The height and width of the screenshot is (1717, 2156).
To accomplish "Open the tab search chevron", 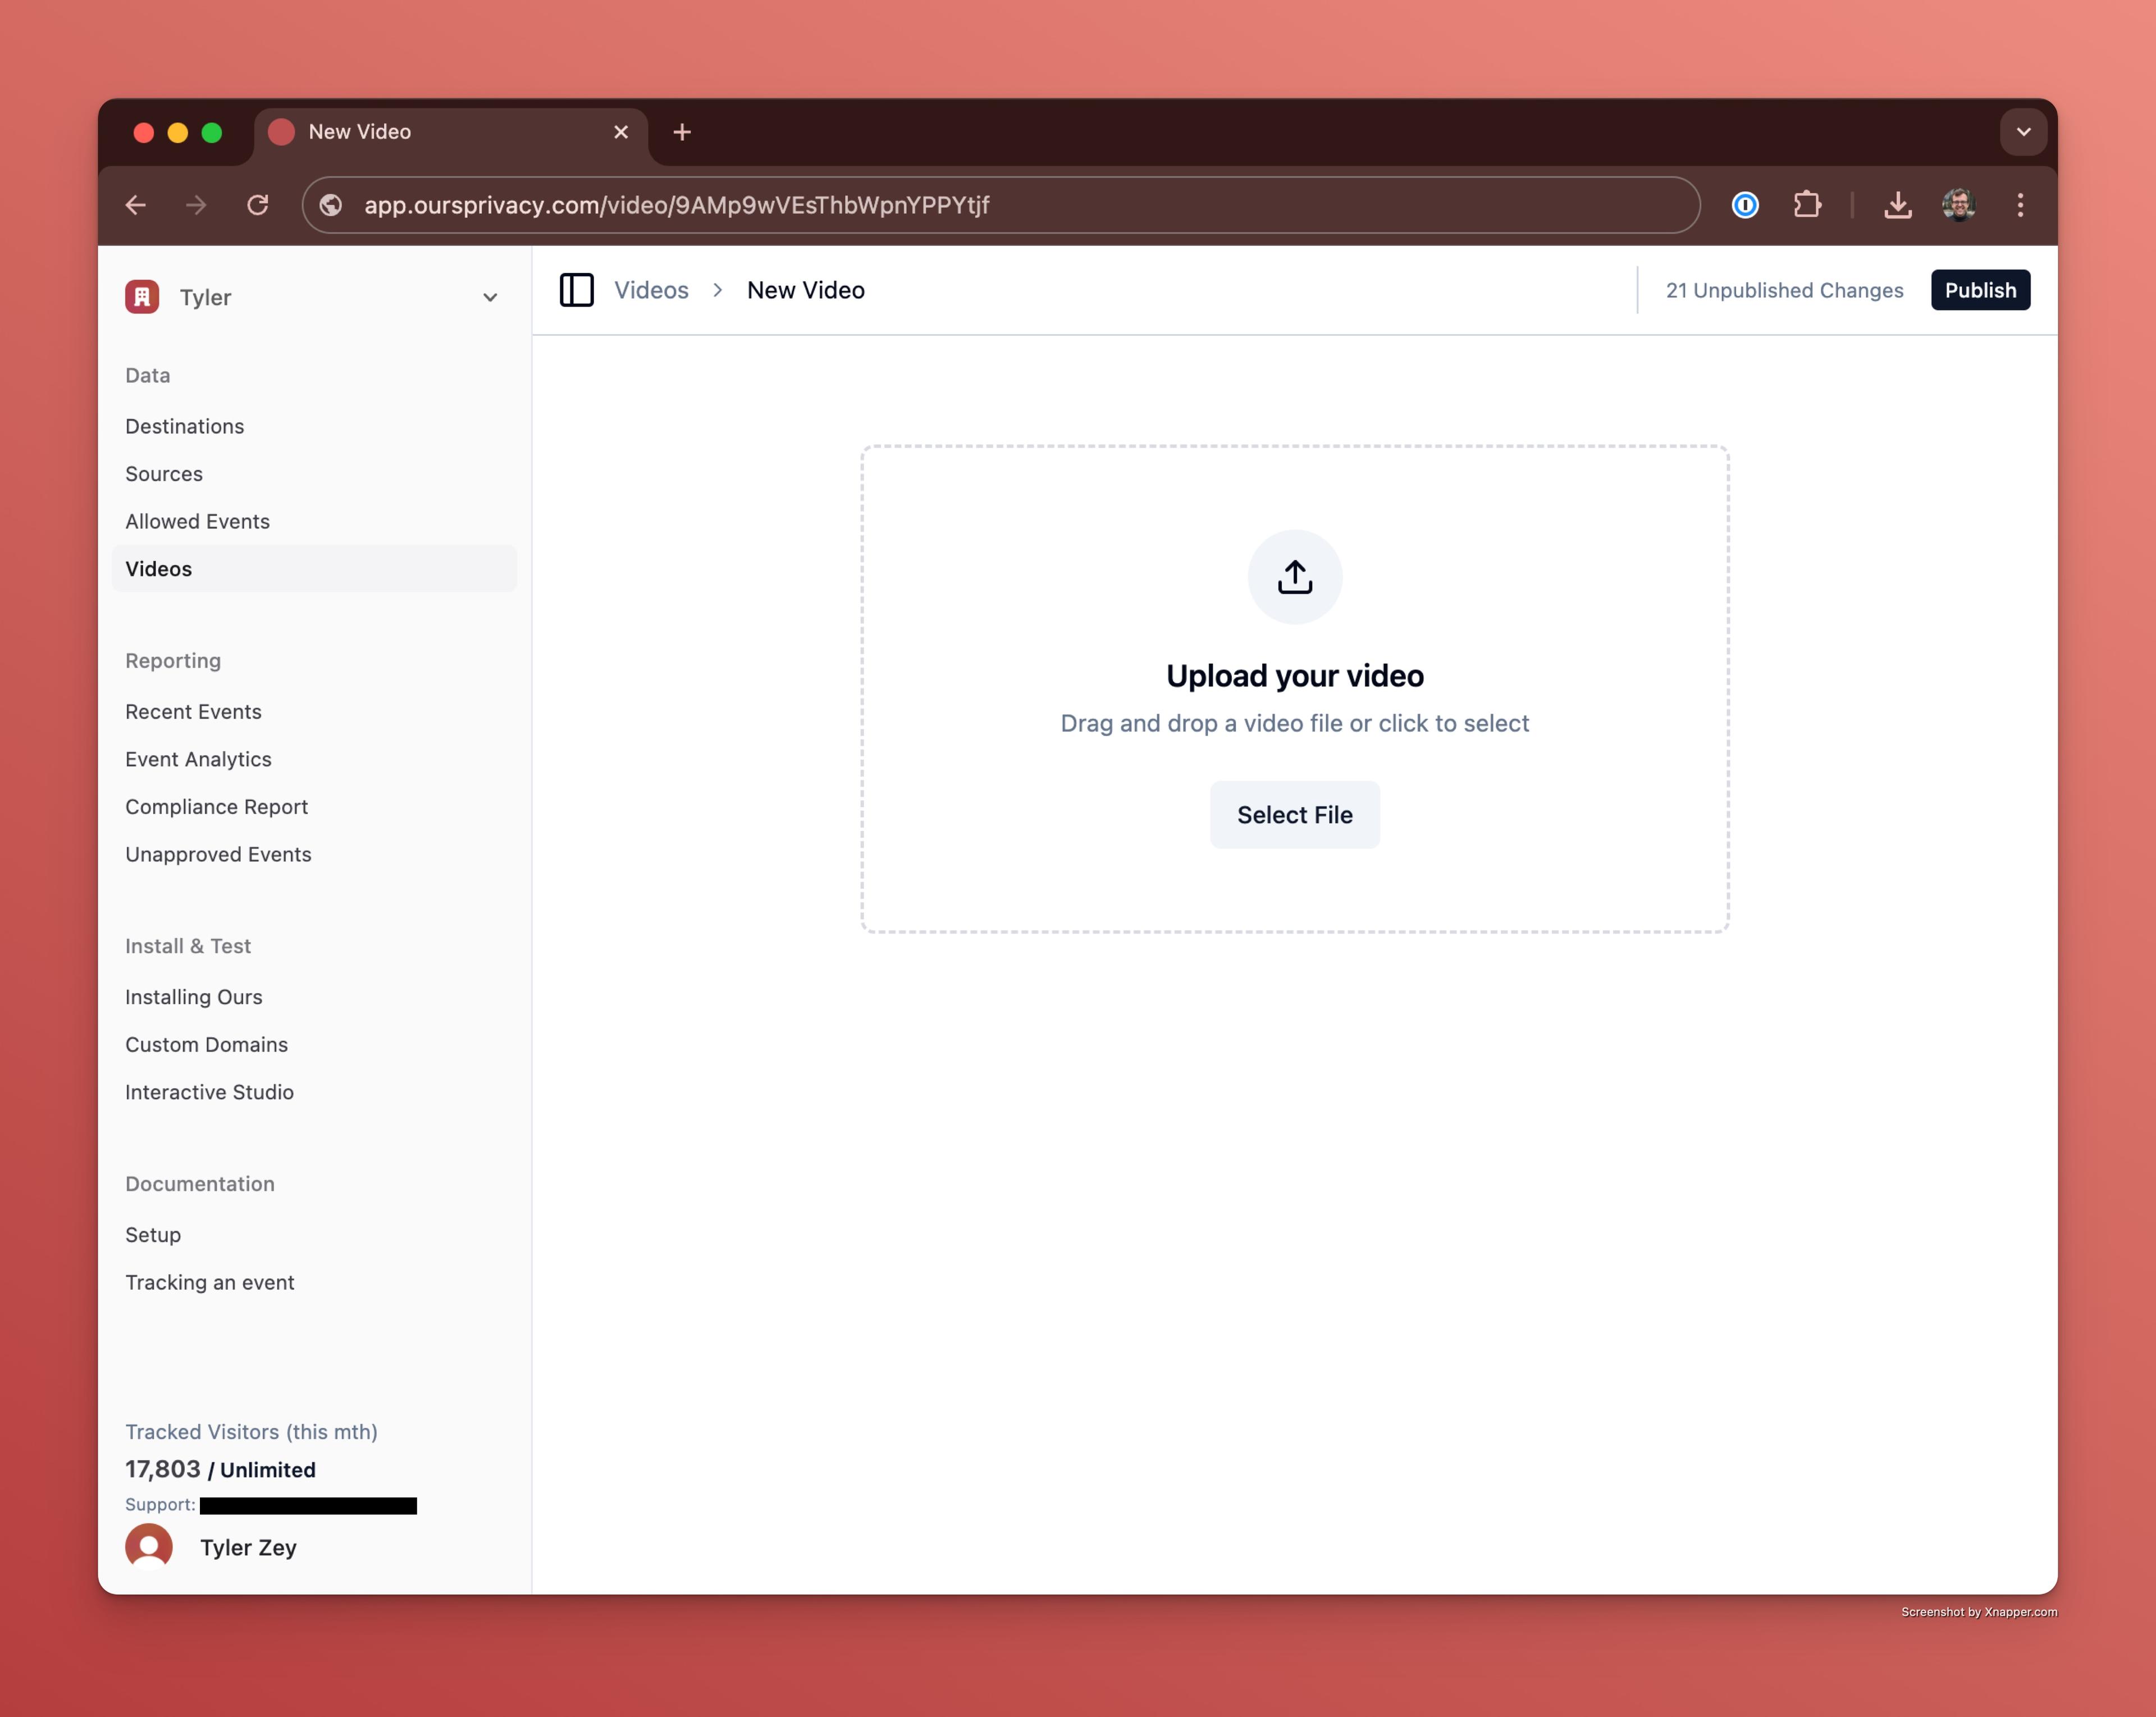I will point(2023,132).
